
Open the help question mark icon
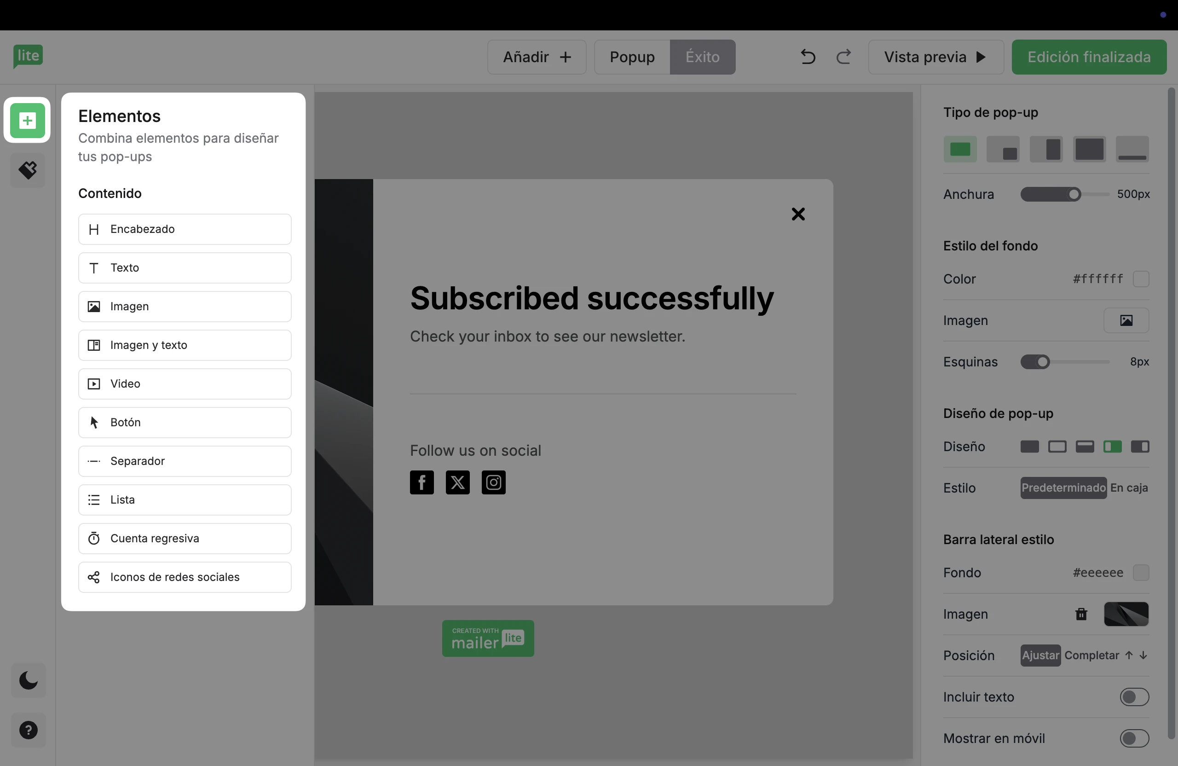tap(28, 730)
